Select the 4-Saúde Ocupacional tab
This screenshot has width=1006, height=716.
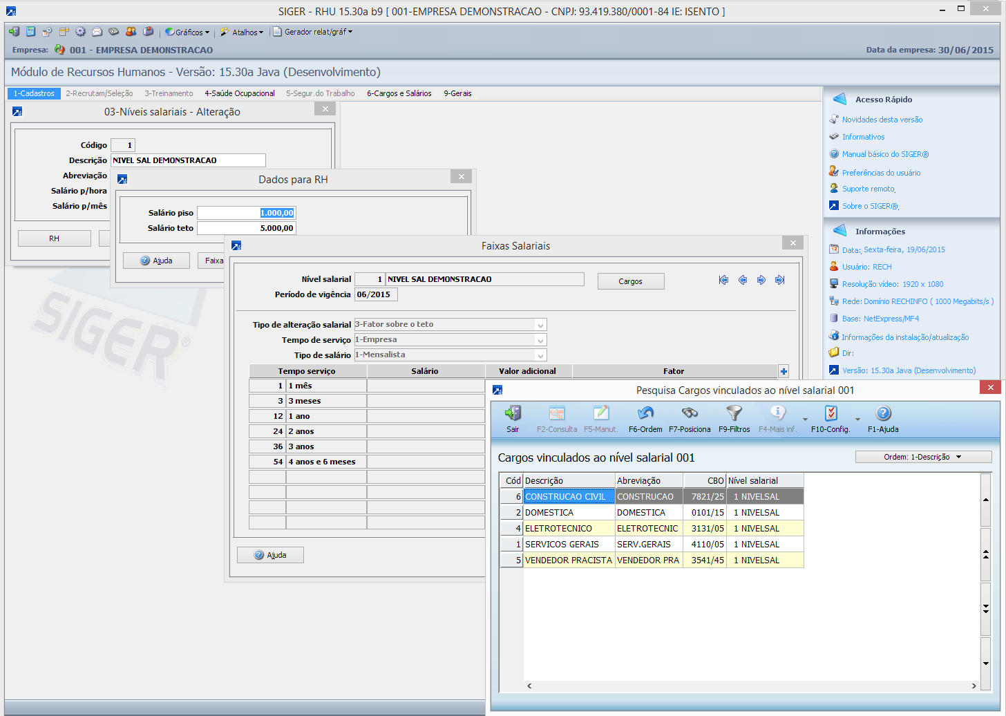(239, 93)
